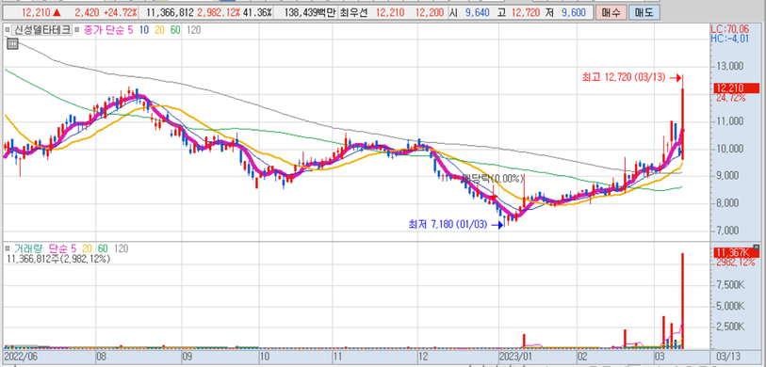Click the volume text 11,366,812주(2,982.12%)
The width and height of the screenshot is (766, 367).
click(x=58, y=259)
